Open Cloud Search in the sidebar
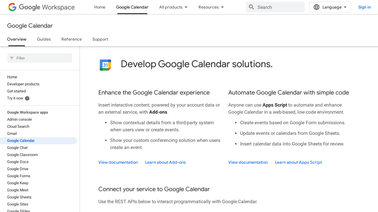The width and height of the screenshot is (378, 212). [18, 127]
